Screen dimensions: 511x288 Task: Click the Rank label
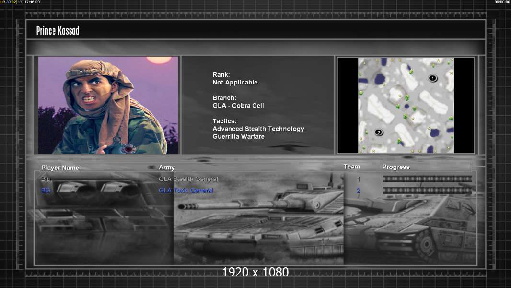(221, 75)
